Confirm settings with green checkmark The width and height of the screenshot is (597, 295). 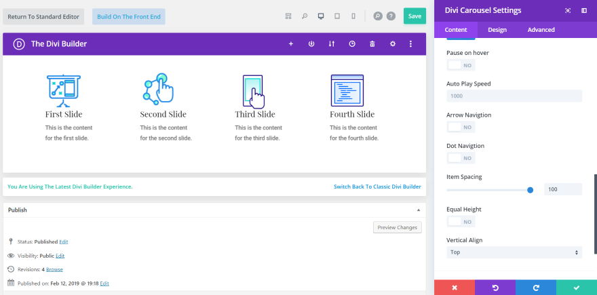(x=577, y=288)
